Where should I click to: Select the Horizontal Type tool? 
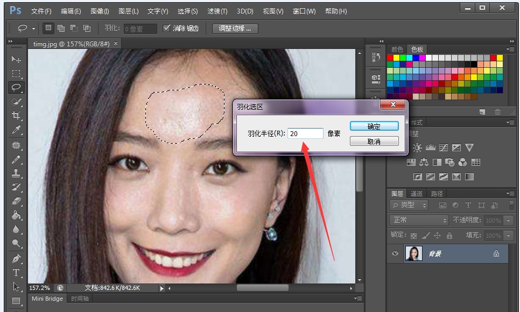[x=16, y=273]
